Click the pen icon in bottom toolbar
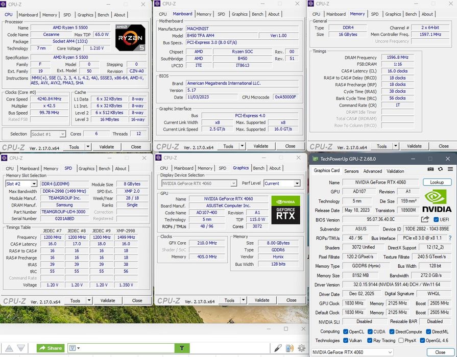Image resolution: width=457 pixels, height=357 pixels. click(278, 348)
